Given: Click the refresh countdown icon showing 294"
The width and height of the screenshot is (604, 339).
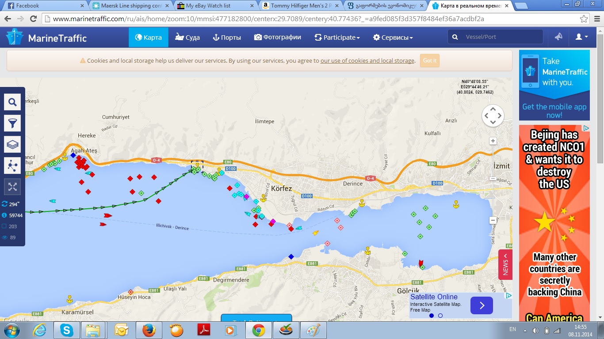Looking at the screenshot, I should coord(4,204).
